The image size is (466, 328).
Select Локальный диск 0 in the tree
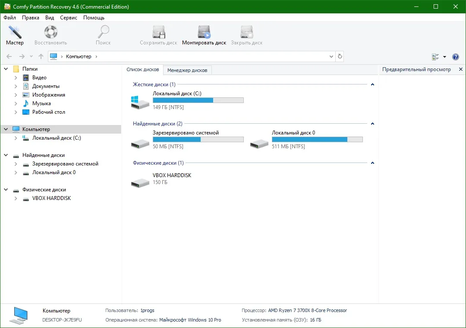coord(54,172)
